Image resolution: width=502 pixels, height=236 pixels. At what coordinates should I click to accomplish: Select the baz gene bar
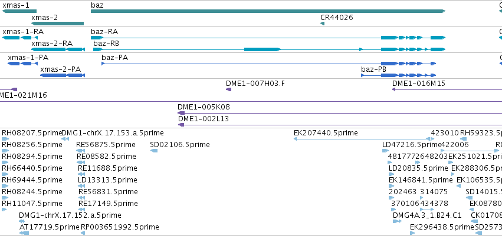tap(268, 11)
